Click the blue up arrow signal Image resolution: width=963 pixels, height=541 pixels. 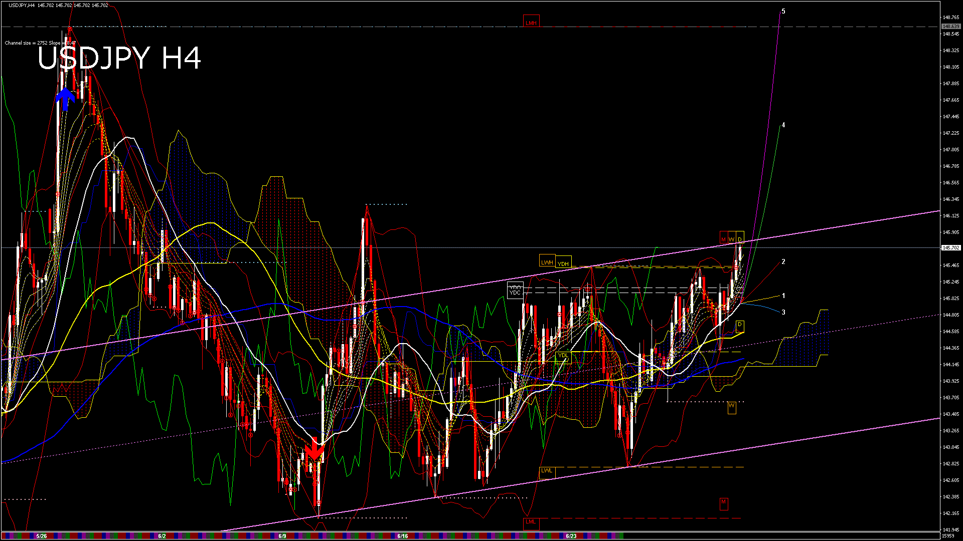click(65, 99)
